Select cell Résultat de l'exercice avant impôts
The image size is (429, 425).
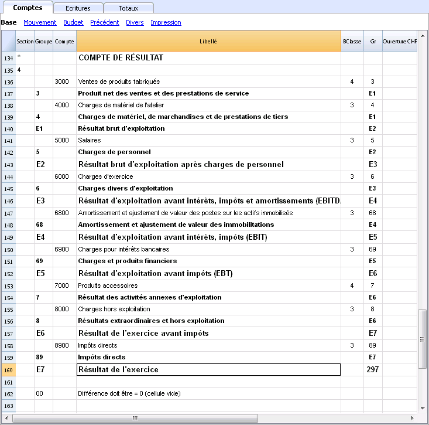(x=208, y=333)
